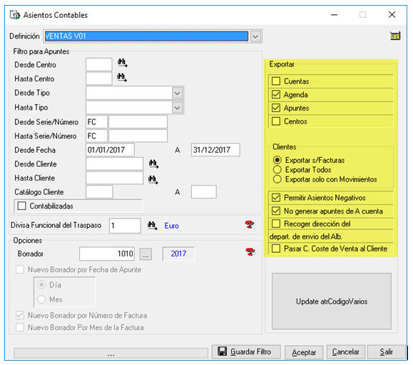Image resolution: width=413 pixels, height=365 pixels.
Task: Open the Desde Tipo dropdown
Action: 178,93
